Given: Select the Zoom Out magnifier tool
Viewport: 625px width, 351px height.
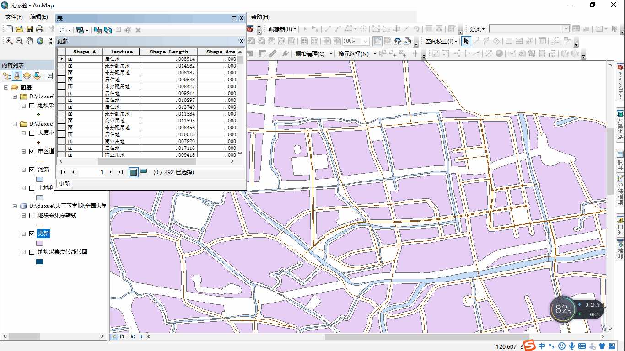Looking at the screenshot, I should (x=19, y=41).
